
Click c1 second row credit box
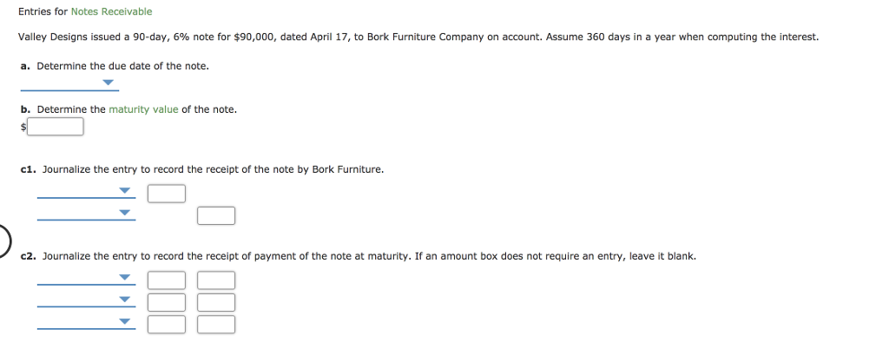(x=216, y=216)
